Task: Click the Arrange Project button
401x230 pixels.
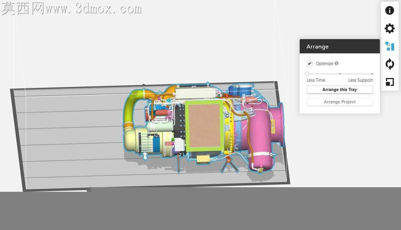Action: click(x=340, y=102)
